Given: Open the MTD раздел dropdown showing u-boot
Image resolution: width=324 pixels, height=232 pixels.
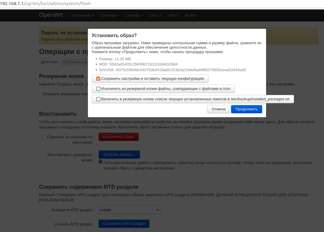Looking at the screenshot, I should (x=129, y=209).
